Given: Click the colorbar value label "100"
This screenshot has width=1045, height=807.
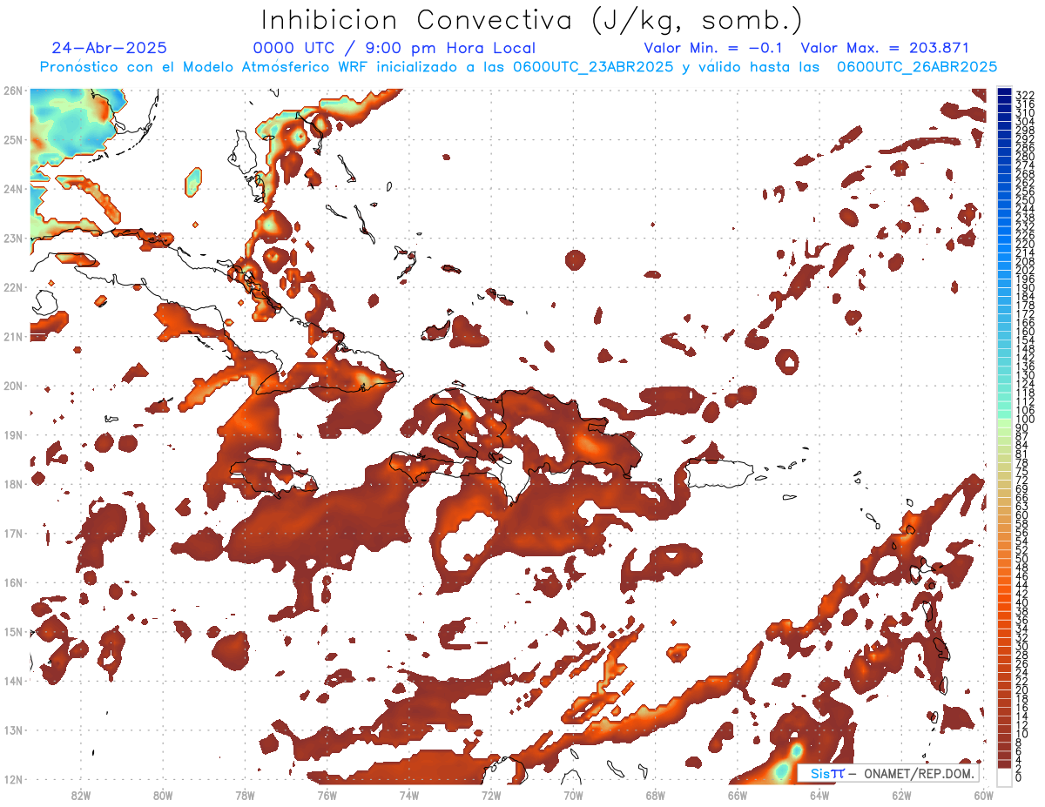Looking at the screenshot, I should coord(1025,420).
